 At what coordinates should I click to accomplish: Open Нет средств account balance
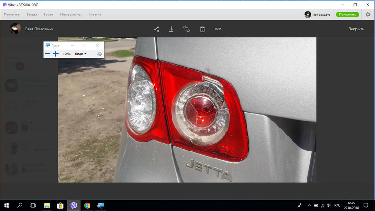[x=317, y=15]
